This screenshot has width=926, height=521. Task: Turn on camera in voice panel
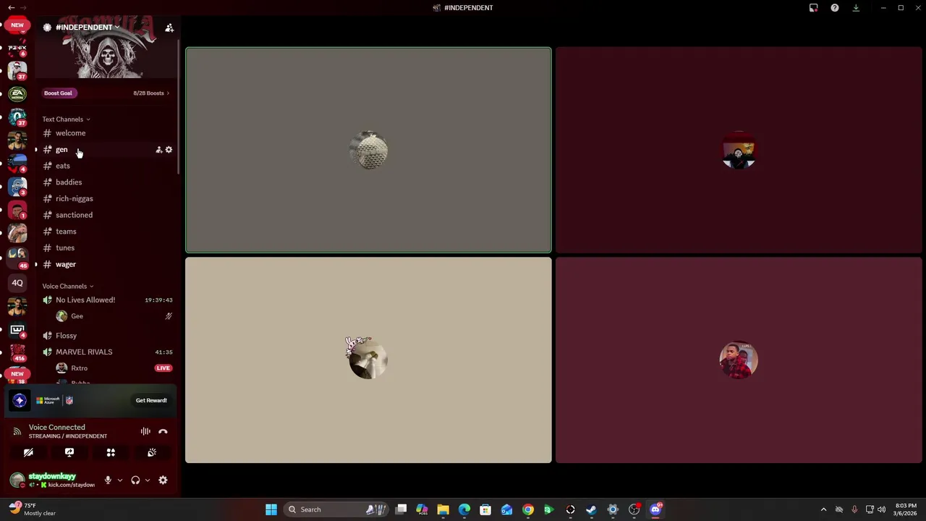pos(28,452)
